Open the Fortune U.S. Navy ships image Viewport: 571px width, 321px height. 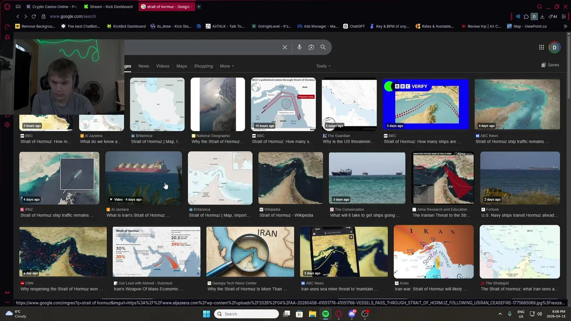(520, 178)
